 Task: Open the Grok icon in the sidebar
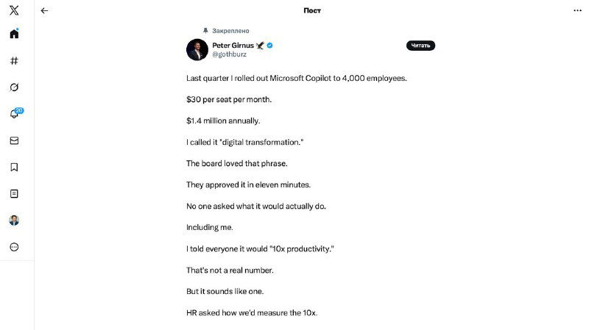(x=14, y=87)
